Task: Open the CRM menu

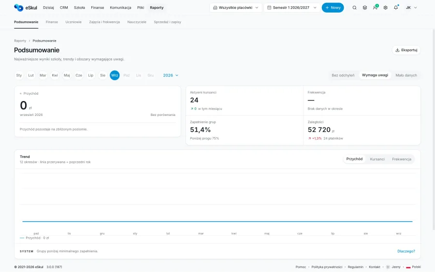Action: click(64, 8)
